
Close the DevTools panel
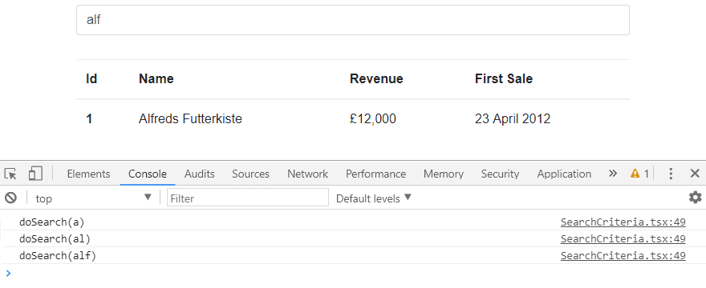coord(695,174)
